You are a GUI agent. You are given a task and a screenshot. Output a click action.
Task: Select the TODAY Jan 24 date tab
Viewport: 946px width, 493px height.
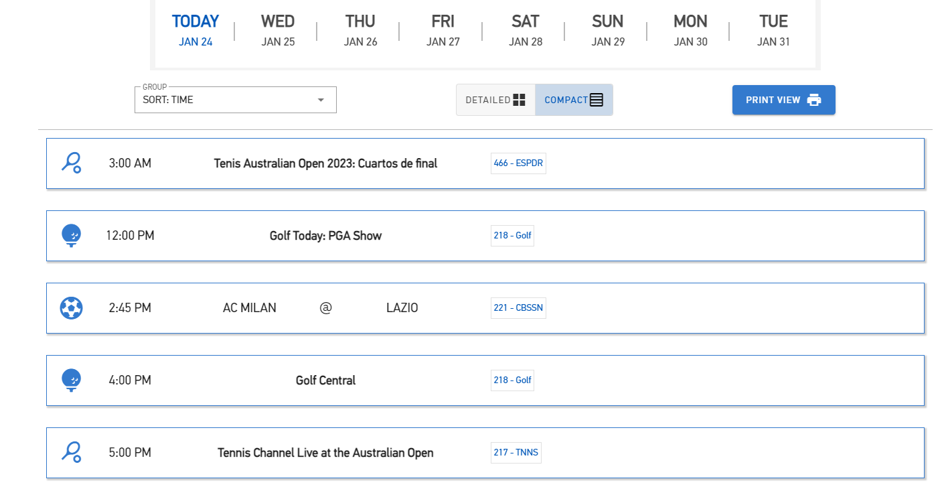point(195,31)
